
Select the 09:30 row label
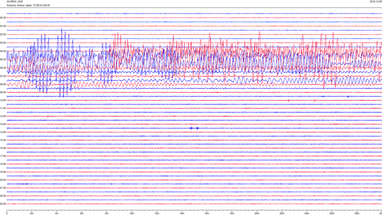coord(3,92)
